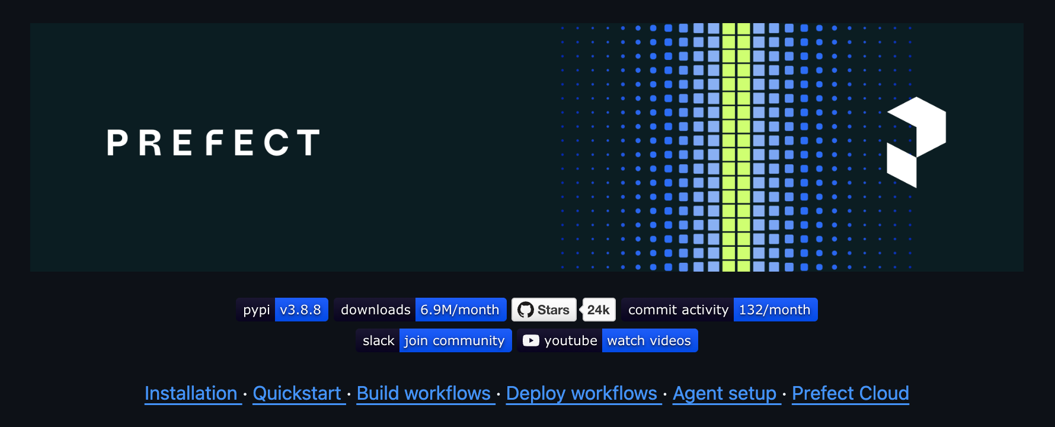
Task: Click the pypi v3.8.8 badge
Action: point(282,310)
